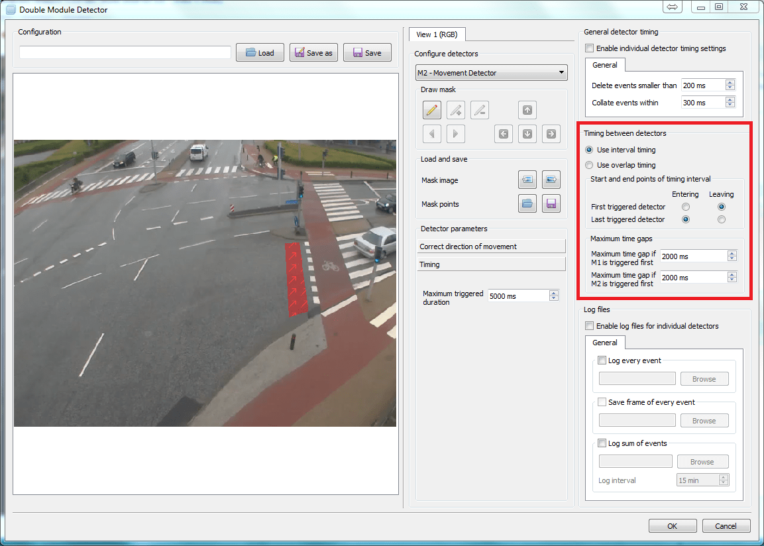Screen dimensions: 764x546
Task: Load a mask image file
Action: (527, 180)
